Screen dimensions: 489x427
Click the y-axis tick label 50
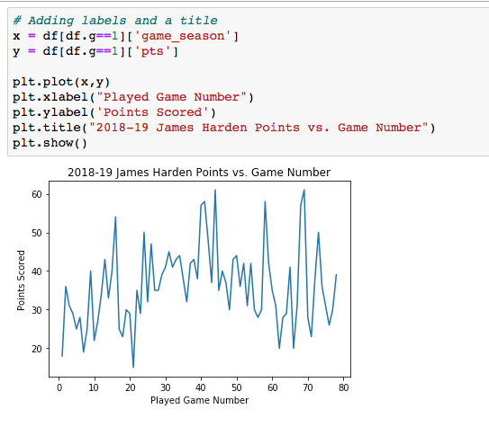37,233
